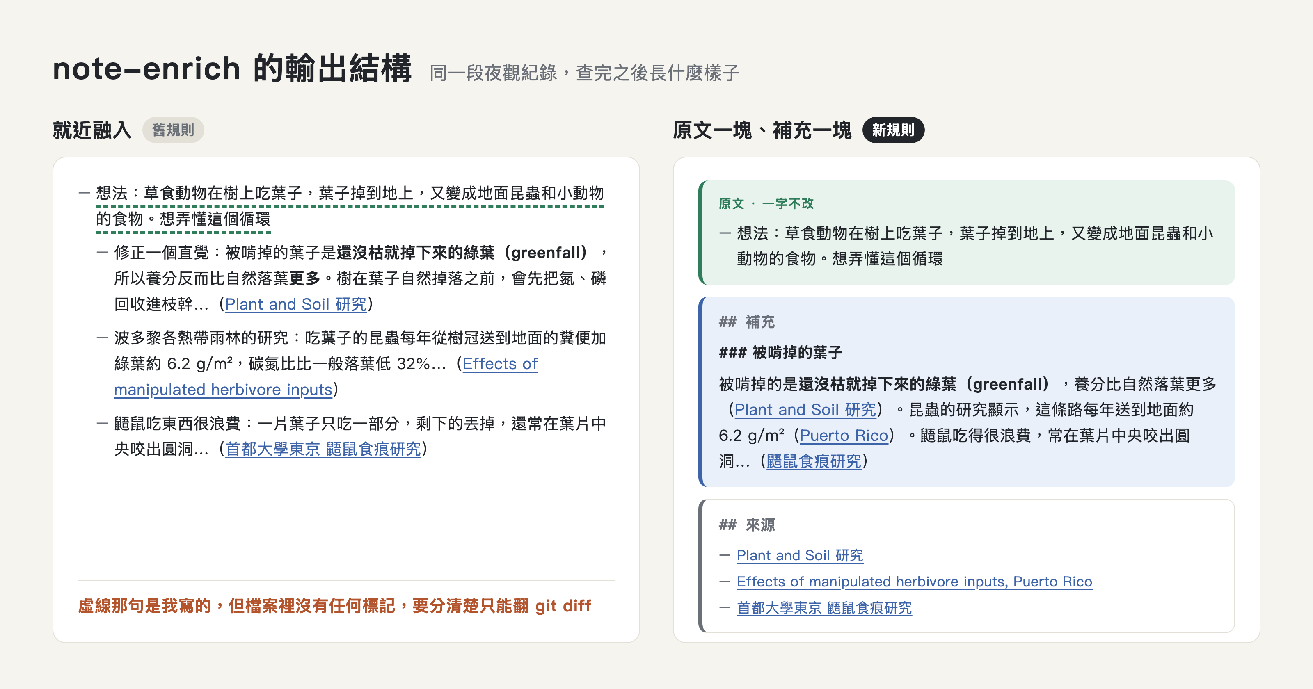Select the note-enrich 的輸出結構 title

tap(232, 68)
